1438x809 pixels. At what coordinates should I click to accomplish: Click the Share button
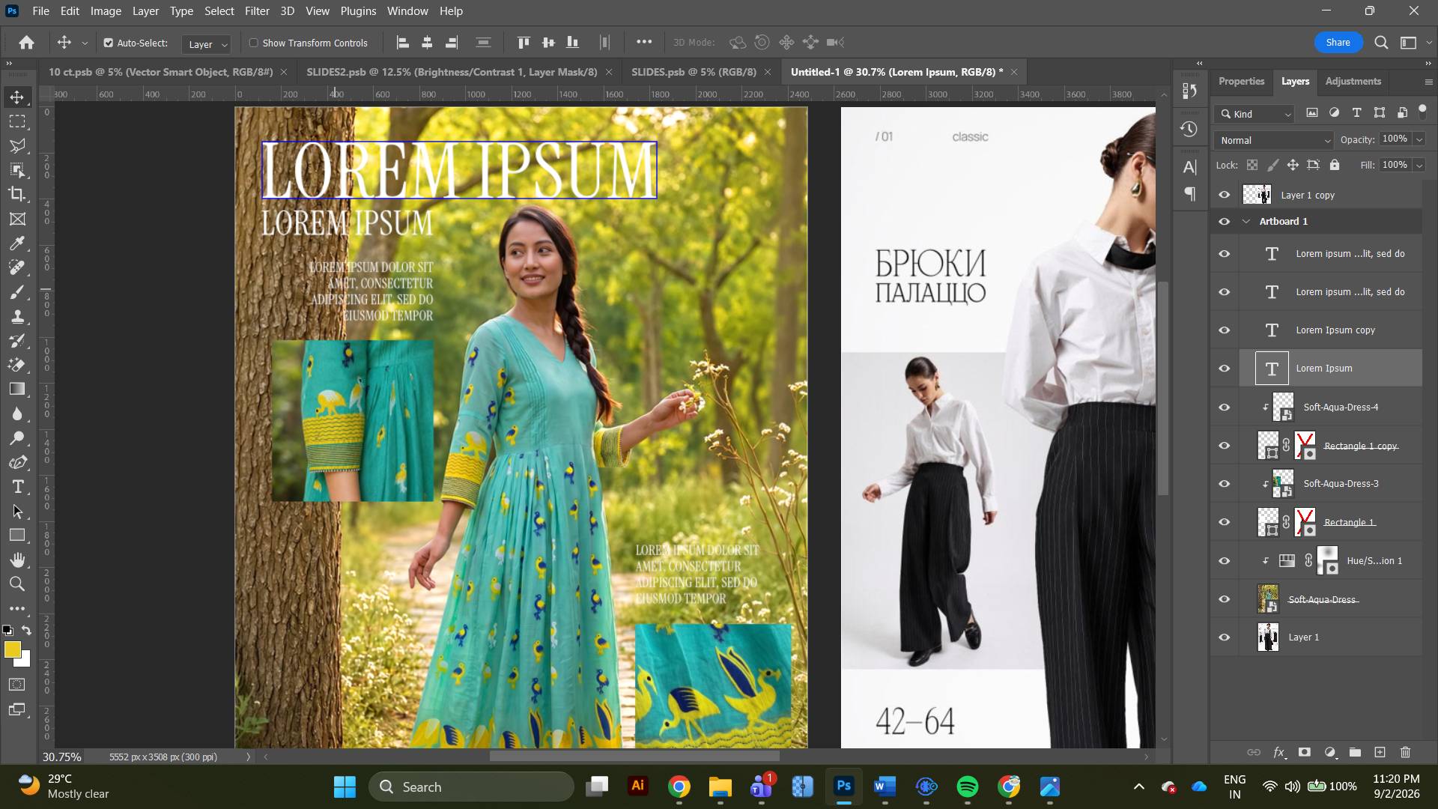coord(1338,42)
